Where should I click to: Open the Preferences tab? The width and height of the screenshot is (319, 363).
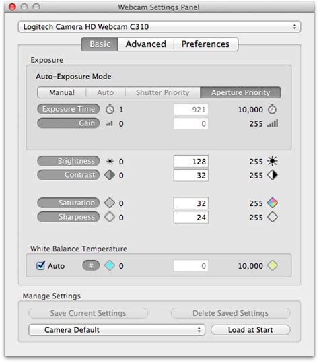click(x=205, y=44)
